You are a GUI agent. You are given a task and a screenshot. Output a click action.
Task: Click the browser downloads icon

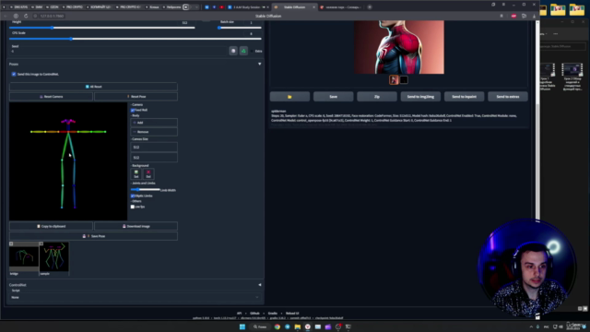coord(534,17)
